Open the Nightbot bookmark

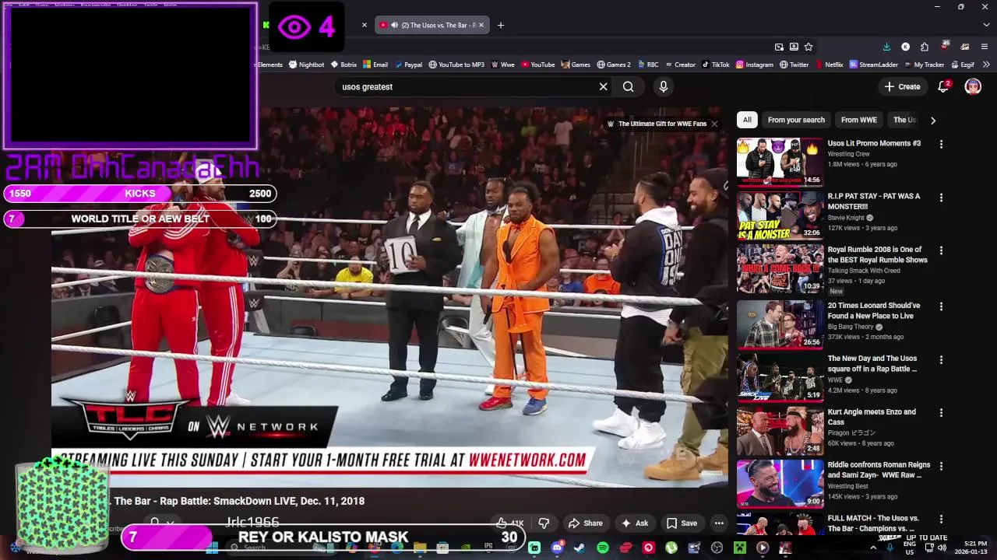(x=305, y=65)
